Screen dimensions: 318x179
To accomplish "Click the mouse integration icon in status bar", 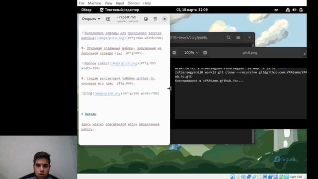I will (x=275, y=177).
